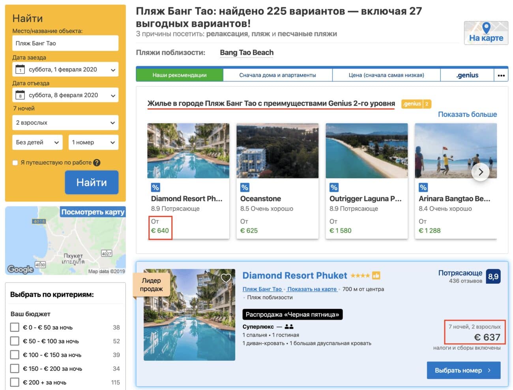Screen dimensions: 513x390
Task: Click the 'Выбрать номер' button
Action: click(463, 370)
